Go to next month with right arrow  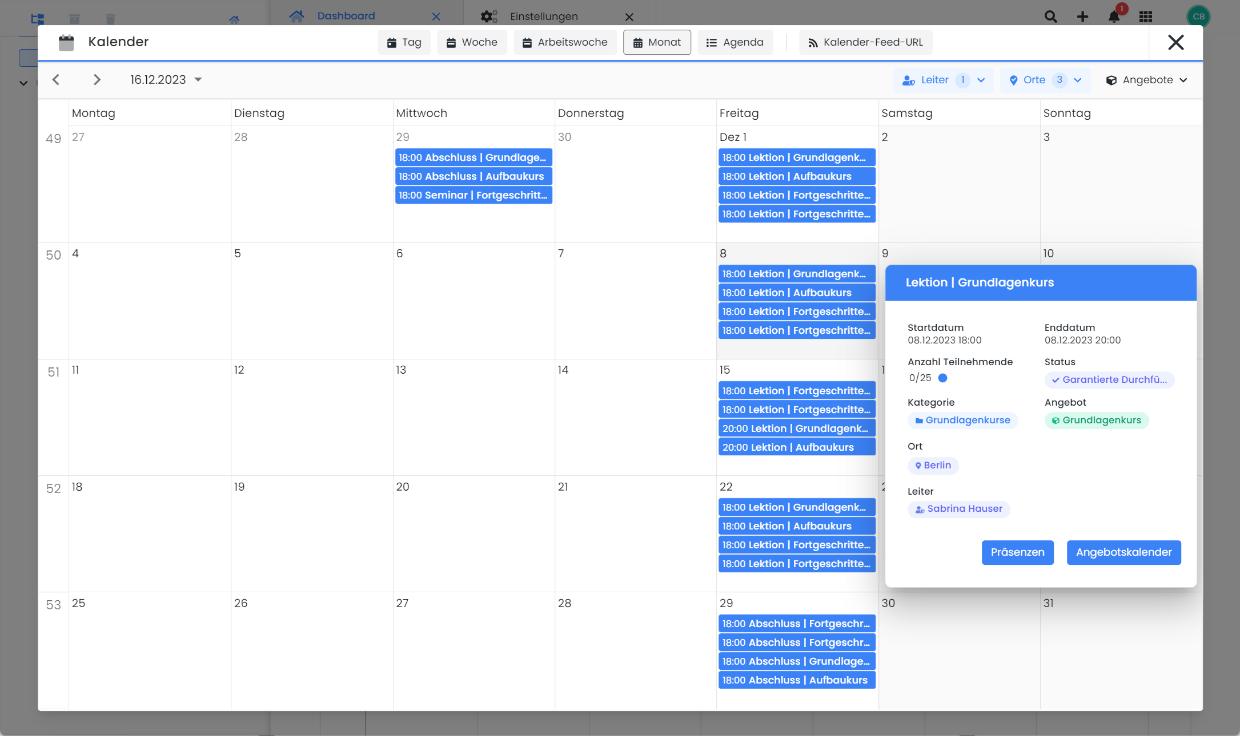pos(97,79)
